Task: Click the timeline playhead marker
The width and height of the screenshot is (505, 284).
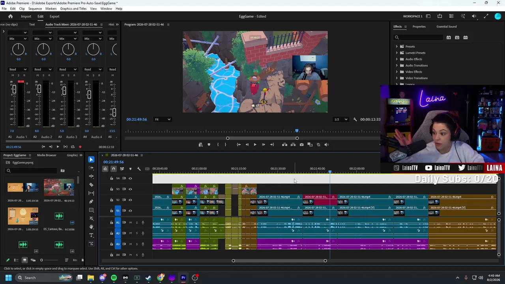Action: 330,172
